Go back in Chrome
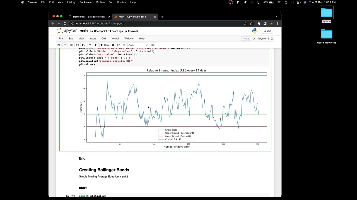Image resolution: width=357 pixels, height=200 pixels. point(52,23)
